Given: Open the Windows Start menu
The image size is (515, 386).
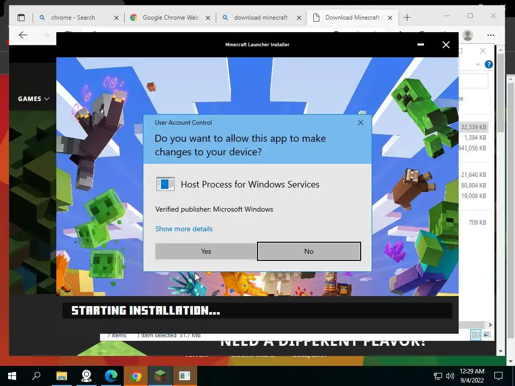Looking at the screenshot, I should [12, 376].
